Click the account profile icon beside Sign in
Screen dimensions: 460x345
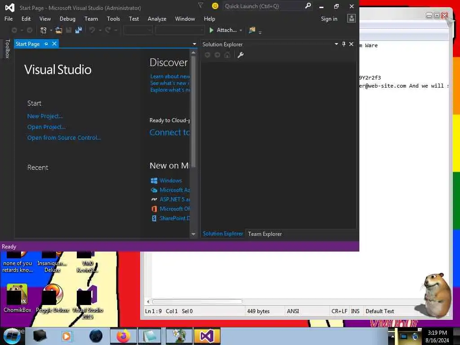351,18
